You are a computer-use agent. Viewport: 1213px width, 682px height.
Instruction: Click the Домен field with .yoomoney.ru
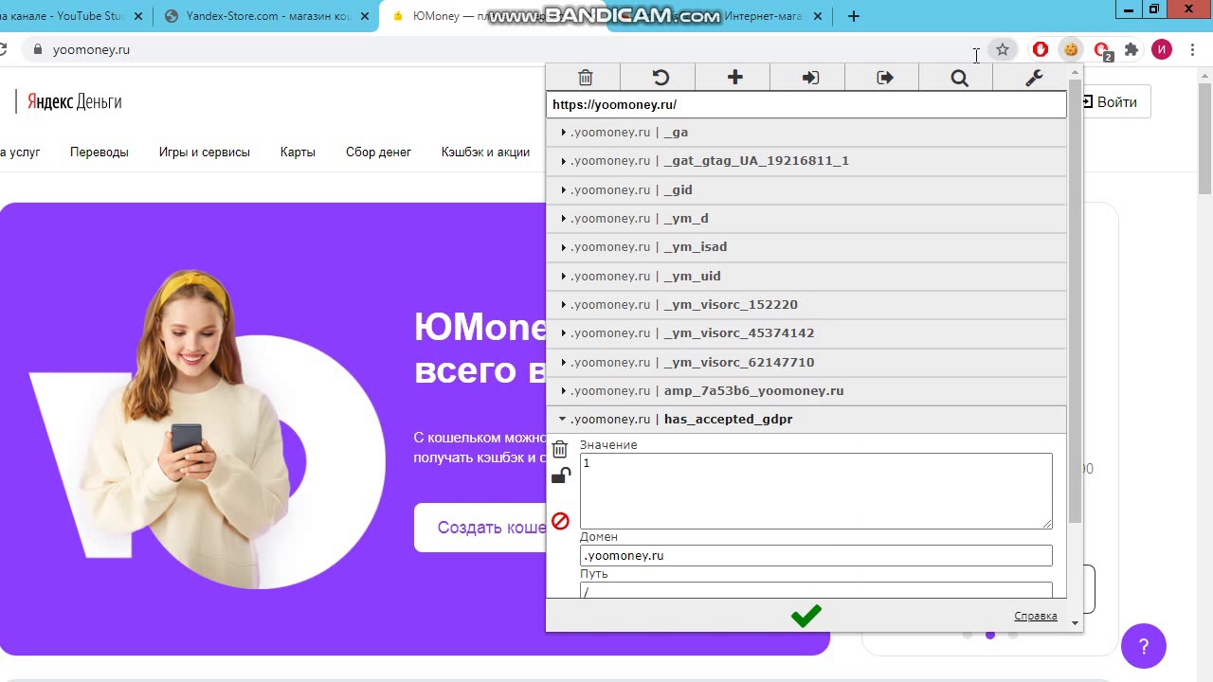pyautogui.click(x=816, y=556)
